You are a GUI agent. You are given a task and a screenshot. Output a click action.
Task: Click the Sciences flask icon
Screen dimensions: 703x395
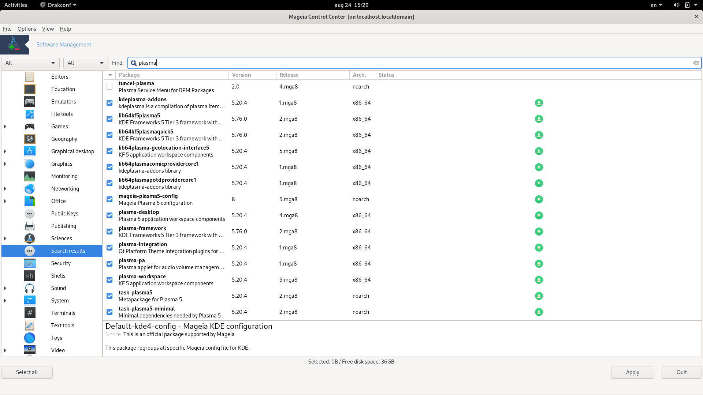pyautogui.click(x=30, y=238)
